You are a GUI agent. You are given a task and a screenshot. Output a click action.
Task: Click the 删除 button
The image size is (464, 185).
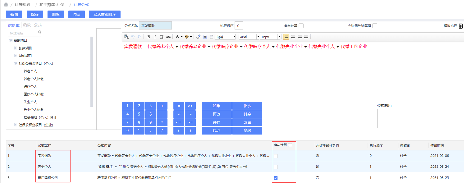click(56, 14)
